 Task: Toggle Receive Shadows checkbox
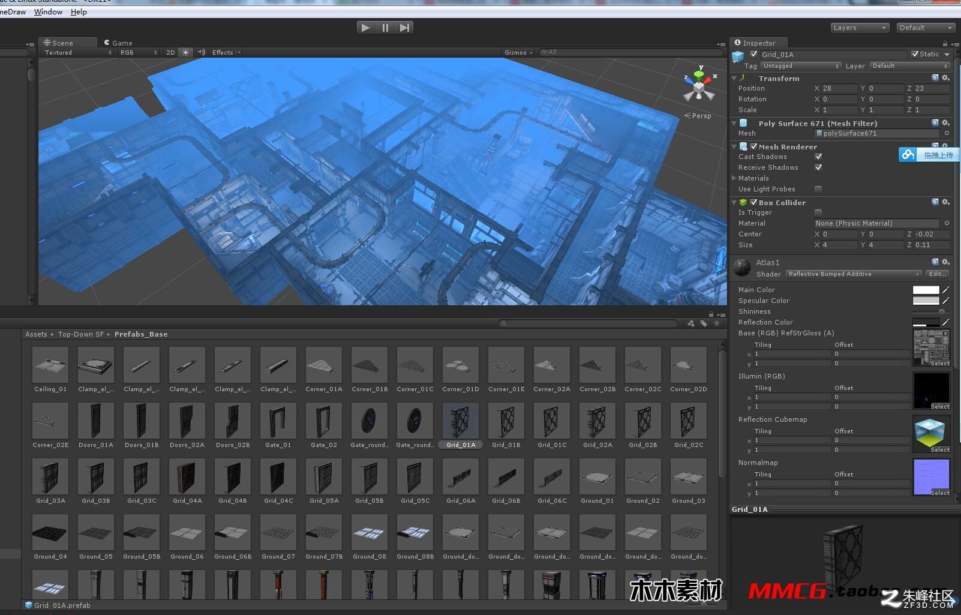point(818,167)
